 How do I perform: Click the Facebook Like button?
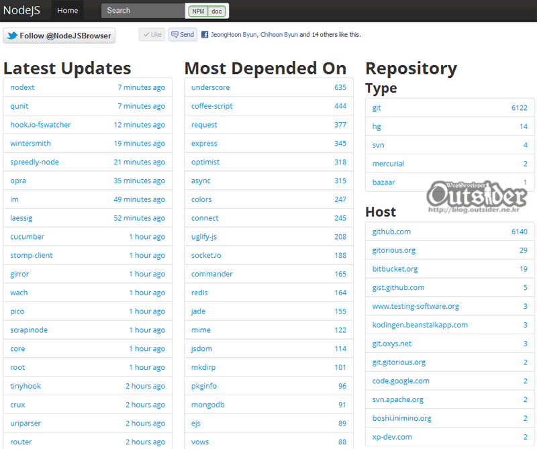[152, 35]
